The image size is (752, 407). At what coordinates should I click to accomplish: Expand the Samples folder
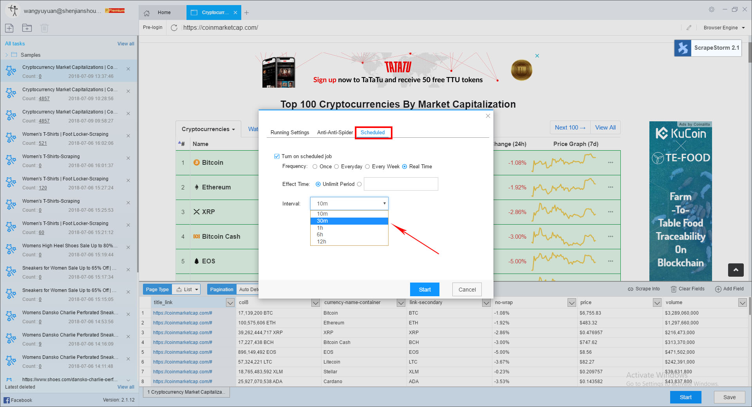coord(7,55)
